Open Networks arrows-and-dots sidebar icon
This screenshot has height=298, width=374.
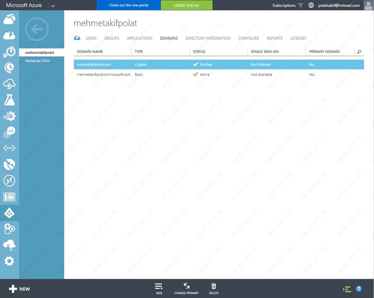pos(9,148)
